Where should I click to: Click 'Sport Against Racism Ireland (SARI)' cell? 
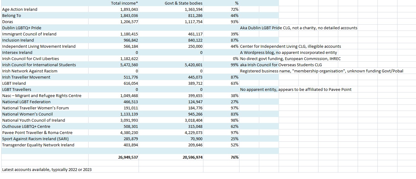click(x=45, y=139)
